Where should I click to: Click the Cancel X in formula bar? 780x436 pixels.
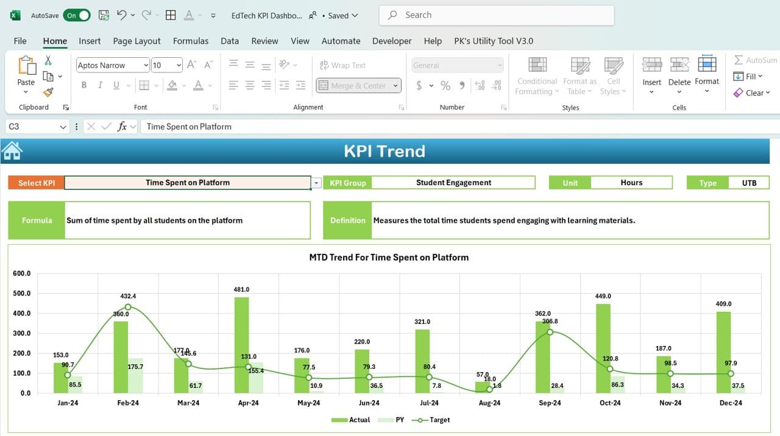click(x=91, y=126)
